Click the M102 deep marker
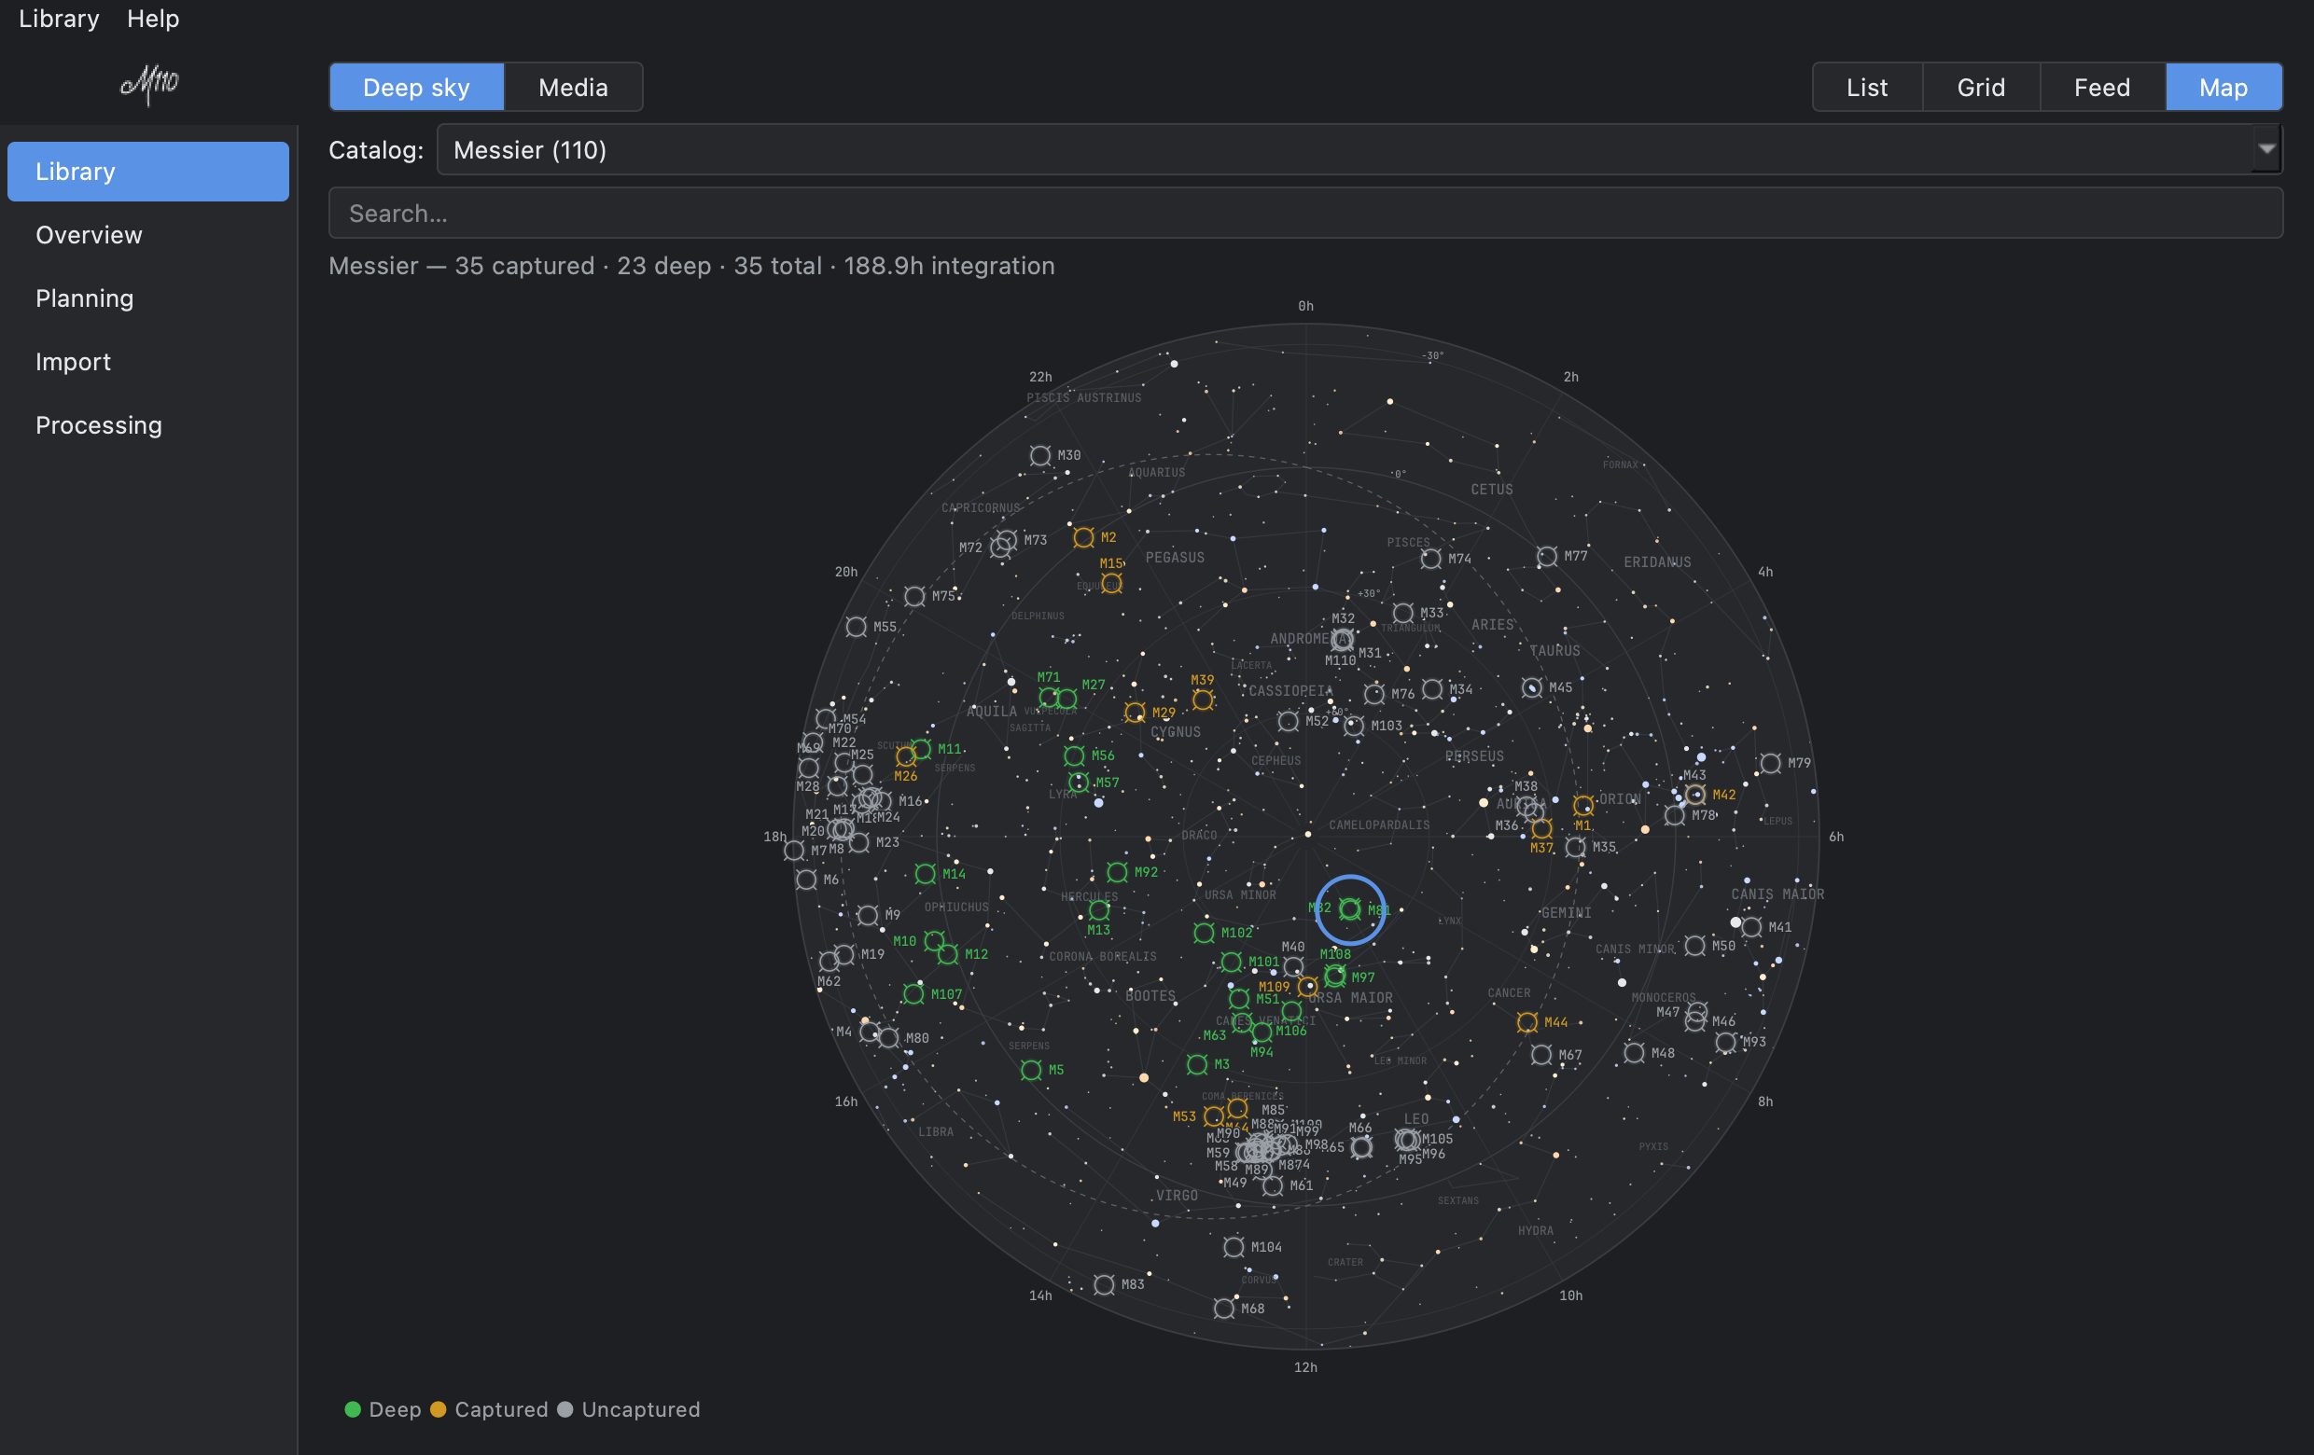Viewport: 2314px width, 1455px height. point(1203,933)
